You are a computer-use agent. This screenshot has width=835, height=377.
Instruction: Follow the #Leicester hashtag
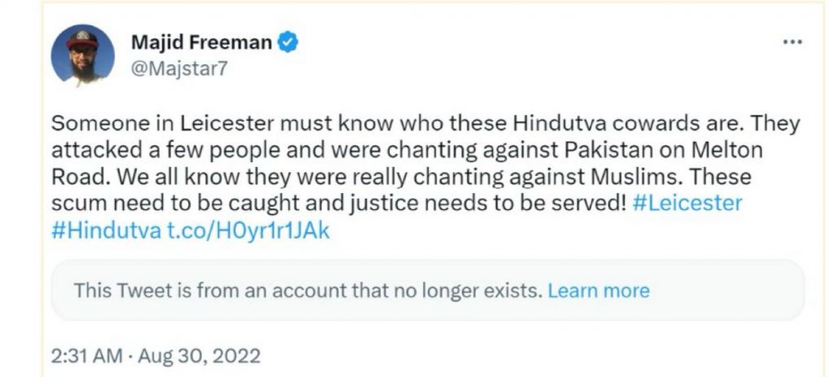pyautogui.click(x=687, y=203)
